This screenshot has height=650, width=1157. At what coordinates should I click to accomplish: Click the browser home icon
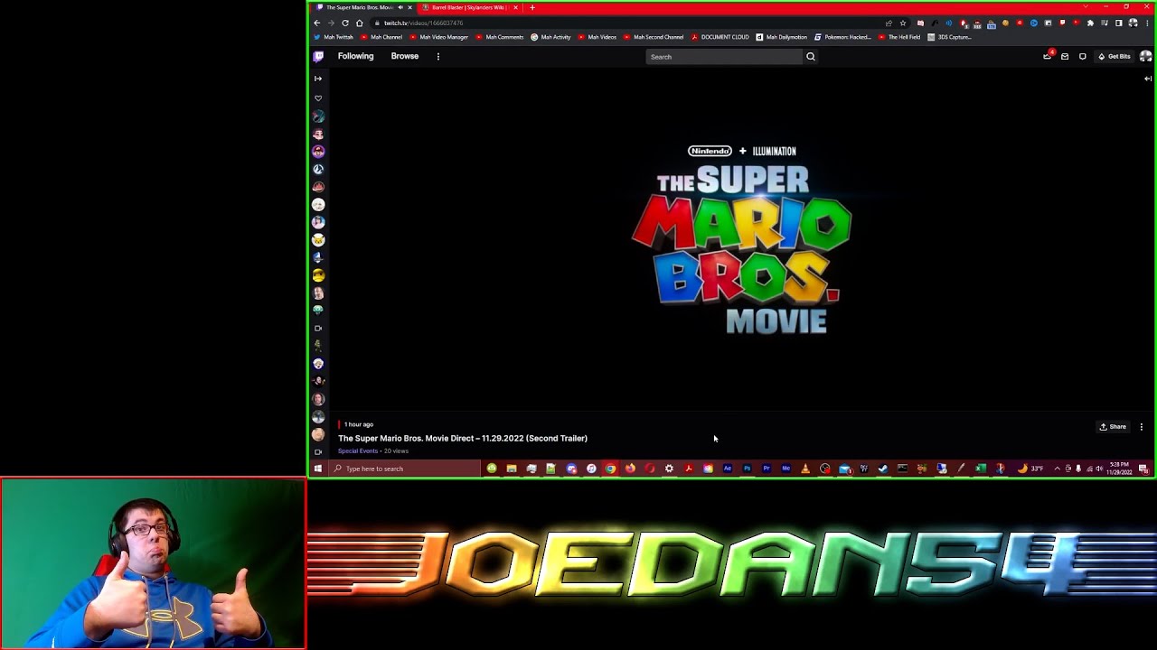[360, 23]
